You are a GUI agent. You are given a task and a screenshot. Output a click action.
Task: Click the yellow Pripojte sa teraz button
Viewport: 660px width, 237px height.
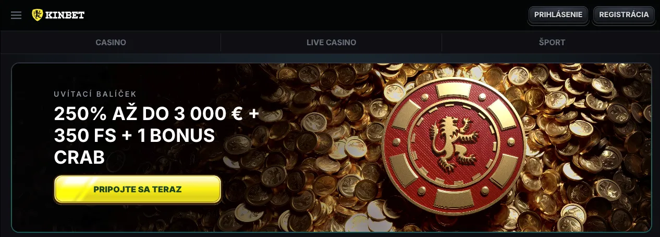coord(138,189)
